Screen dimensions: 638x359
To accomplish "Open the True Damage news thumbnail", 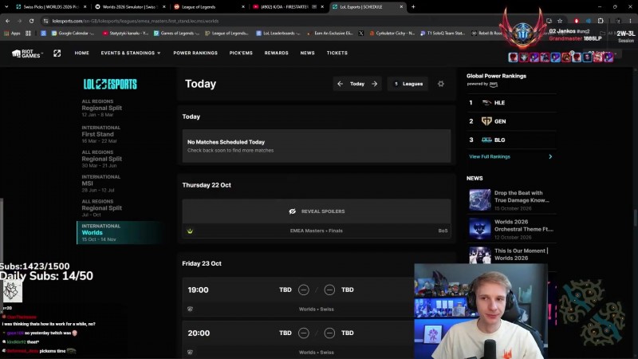I will click(480, 199).
